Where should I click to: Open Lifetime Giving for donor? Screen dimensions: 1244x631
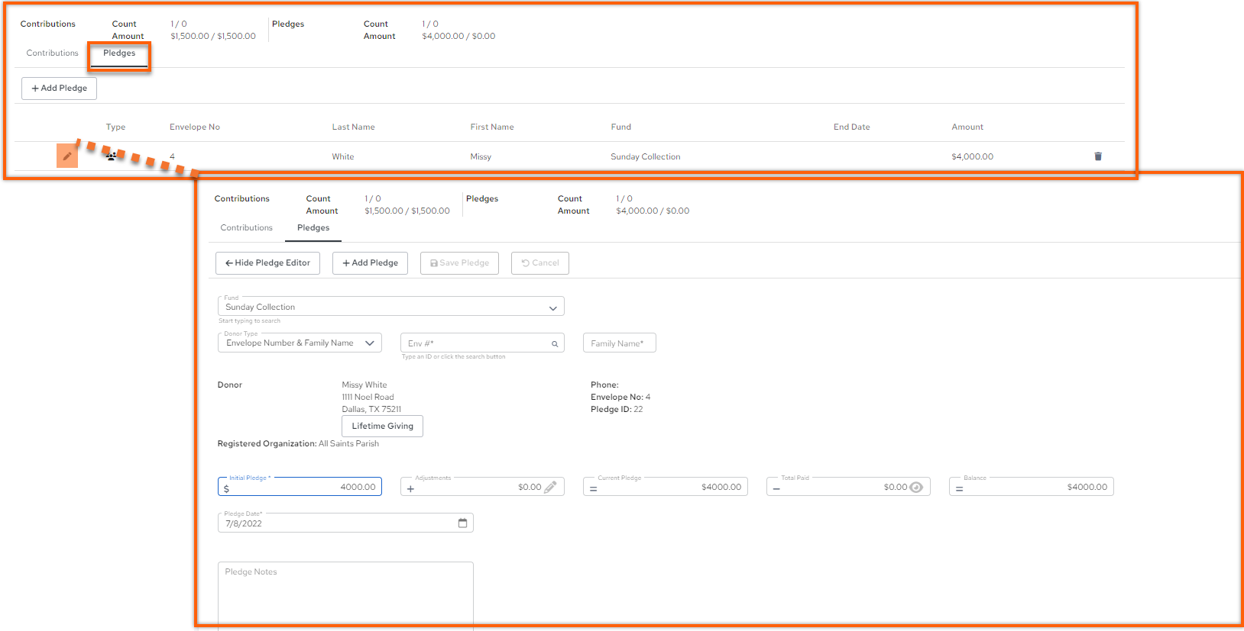click(382, 426)
